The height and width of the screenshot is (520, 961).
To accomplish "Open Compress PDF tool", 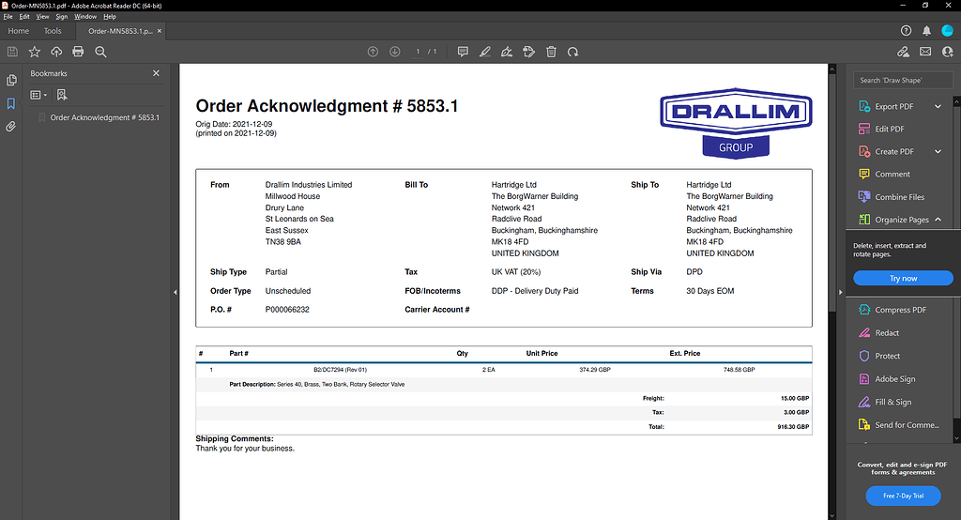I will 900,310.
